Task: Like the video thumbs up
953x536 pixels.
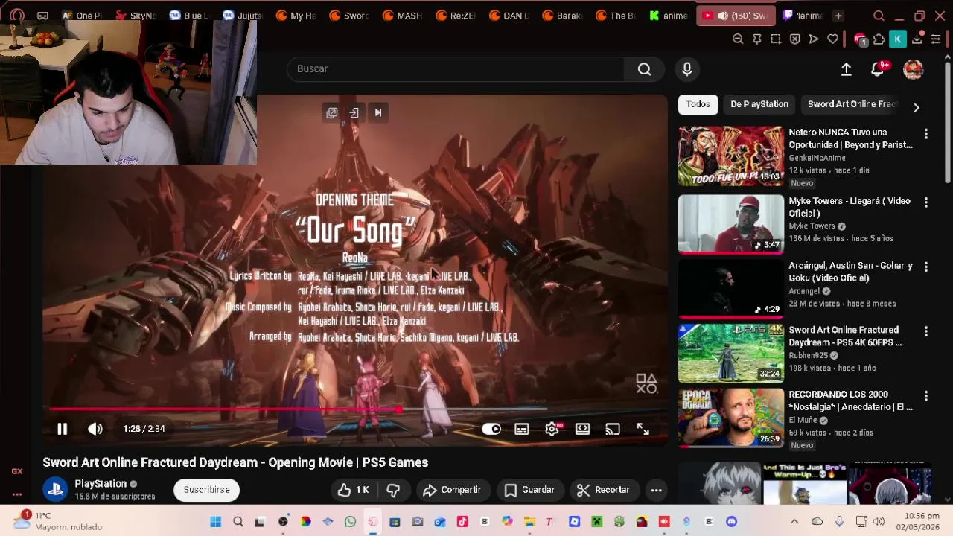Action: (x=354, y=490)
